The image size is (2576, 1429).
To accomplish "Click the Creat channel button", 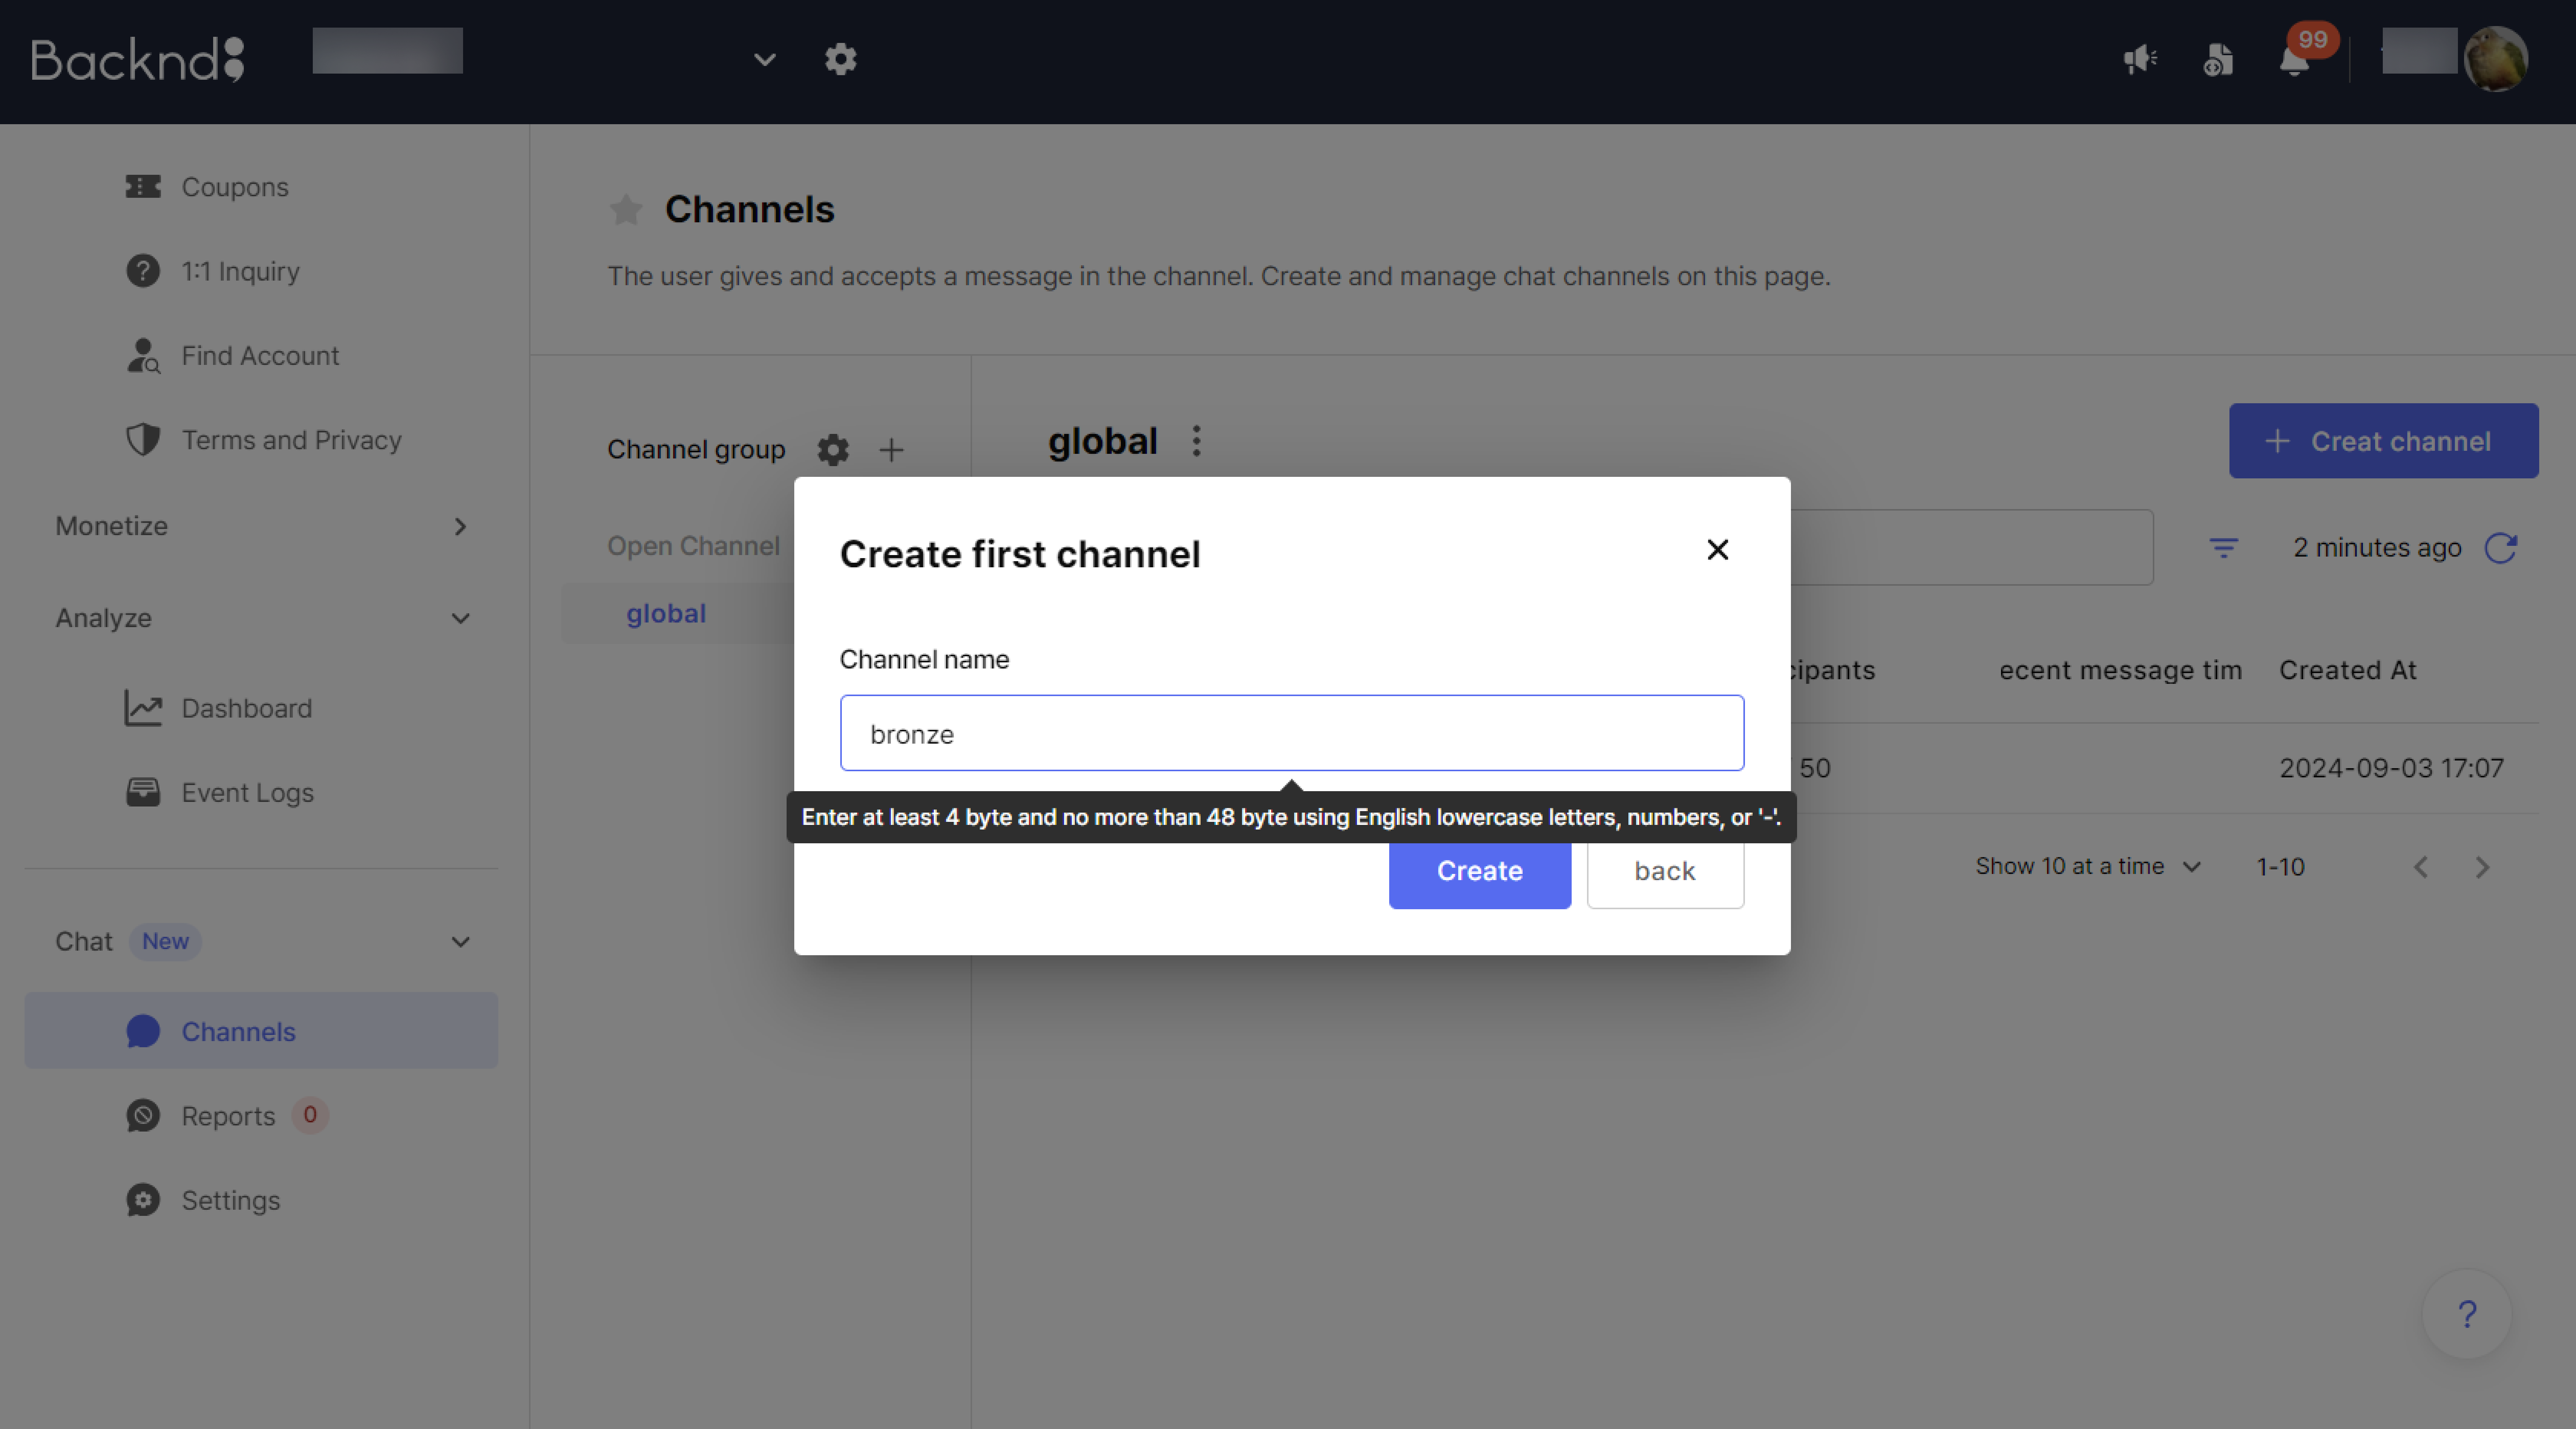I will click(x=2383, y=441).
